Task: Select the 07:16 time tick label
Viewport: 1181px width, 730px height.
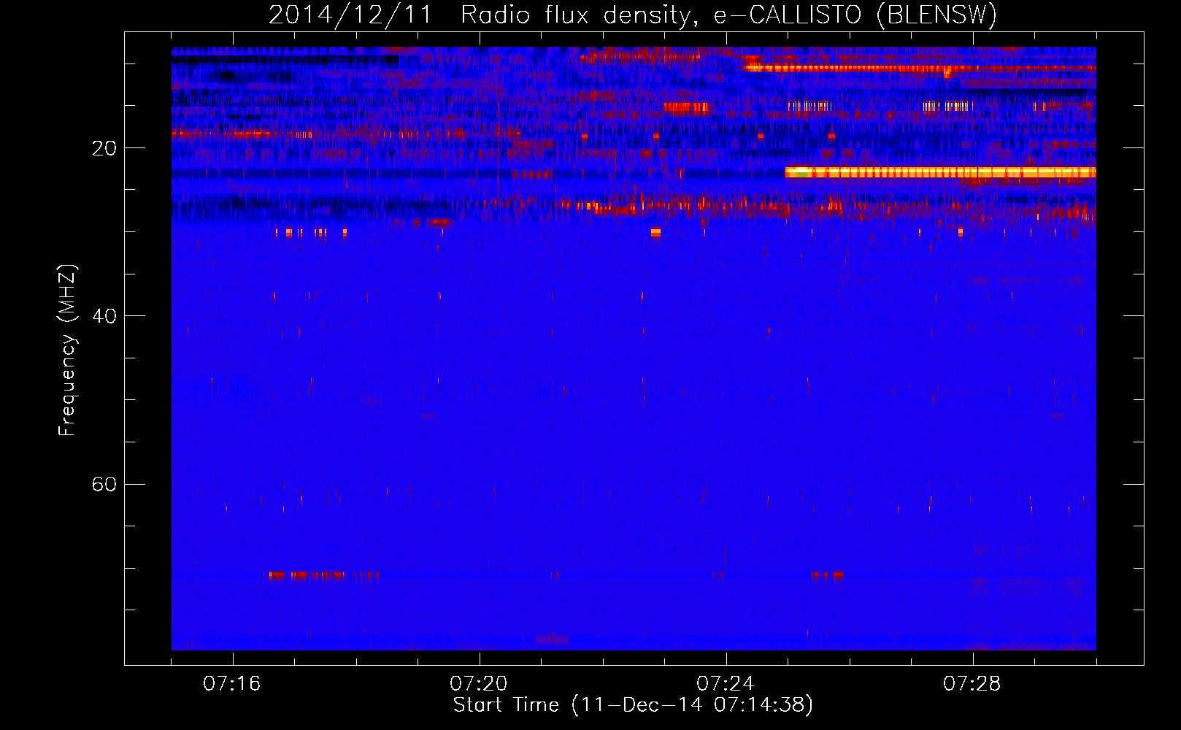Action: tap(232, 684)
